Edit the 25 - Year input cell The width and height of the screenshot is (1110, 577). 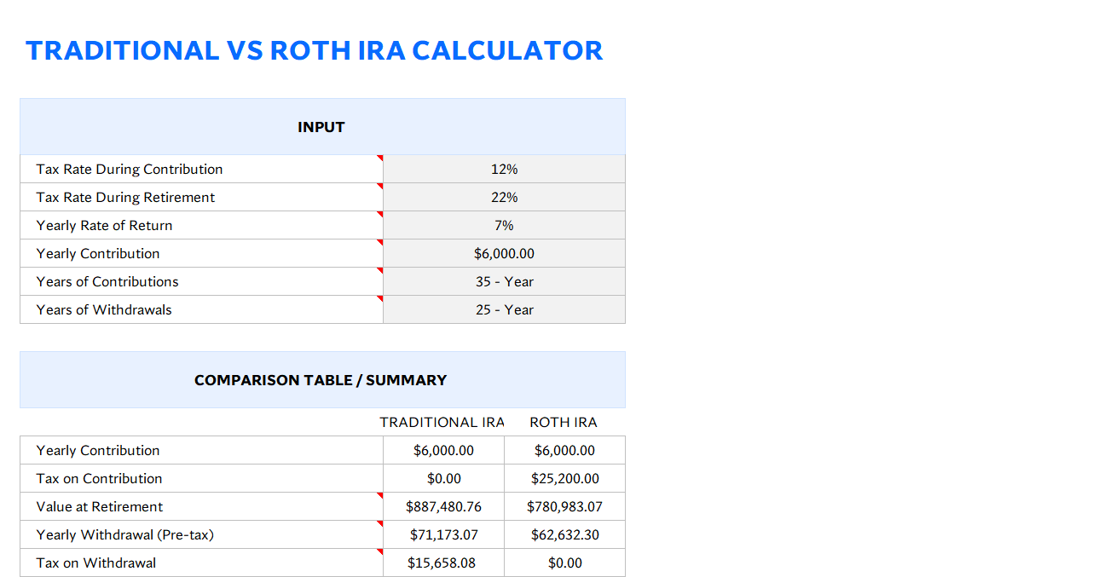pyautogui.click(x=504, y=309)
